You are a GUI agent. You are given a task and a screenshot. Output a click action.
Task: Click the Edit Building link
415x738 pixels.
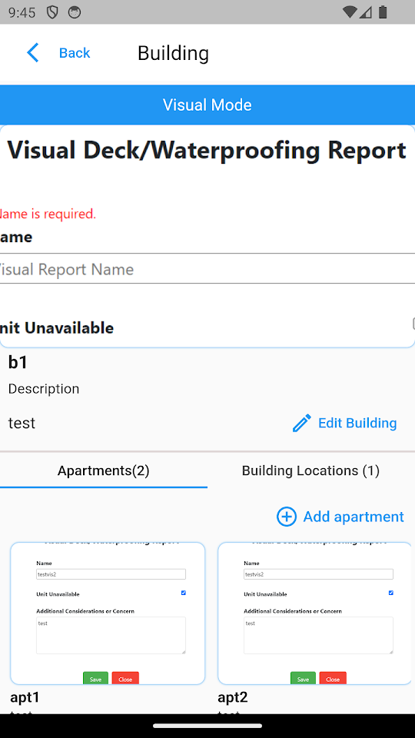(x=357, y=423)
